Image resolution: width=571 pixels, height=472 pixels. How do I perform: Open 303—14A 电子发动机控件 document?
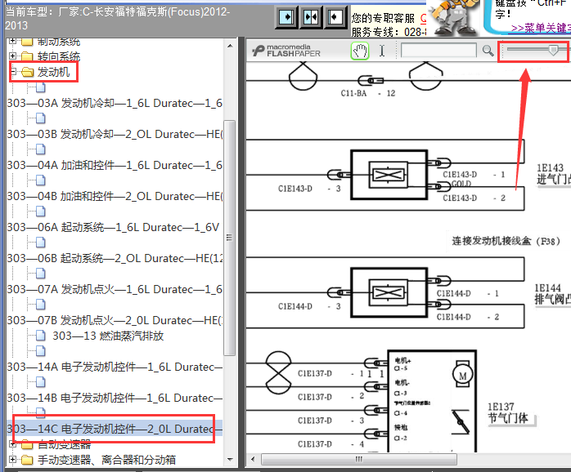coord(115,367)
